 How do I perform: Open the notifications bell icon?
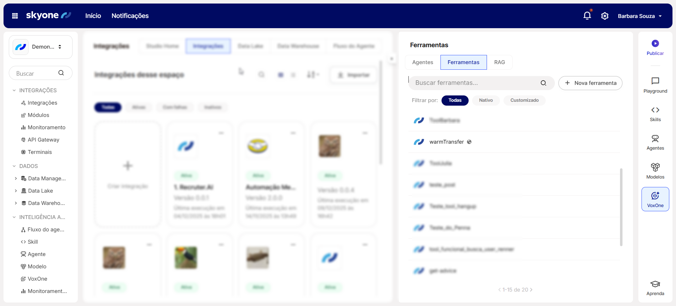click(x=587, y=16)
